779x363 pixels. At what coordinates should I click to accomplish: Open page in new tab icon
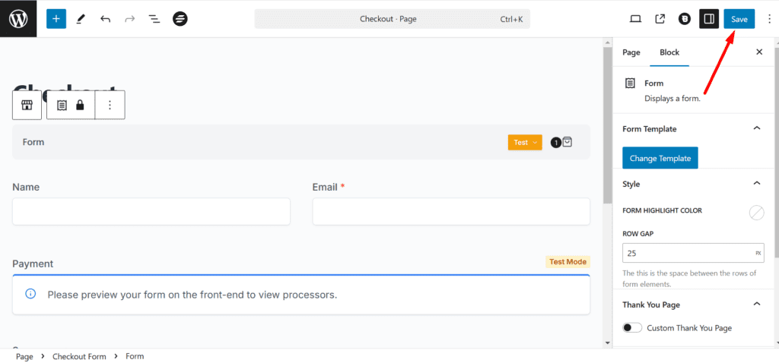pos(660,19)
